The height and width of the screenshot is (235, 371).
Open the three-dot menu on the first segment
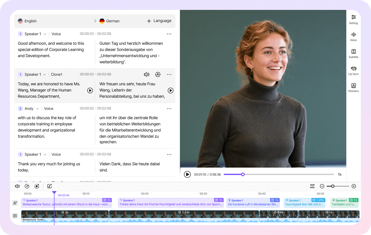pos(169,34)
